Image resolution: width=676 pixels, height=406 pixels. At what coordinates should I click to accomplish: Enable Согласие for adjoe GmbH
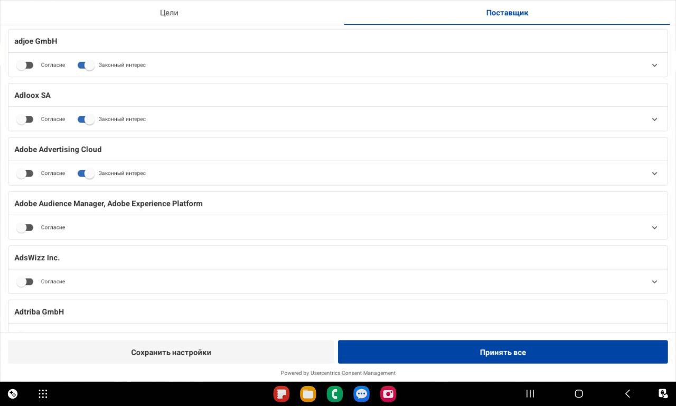(25, 65)
